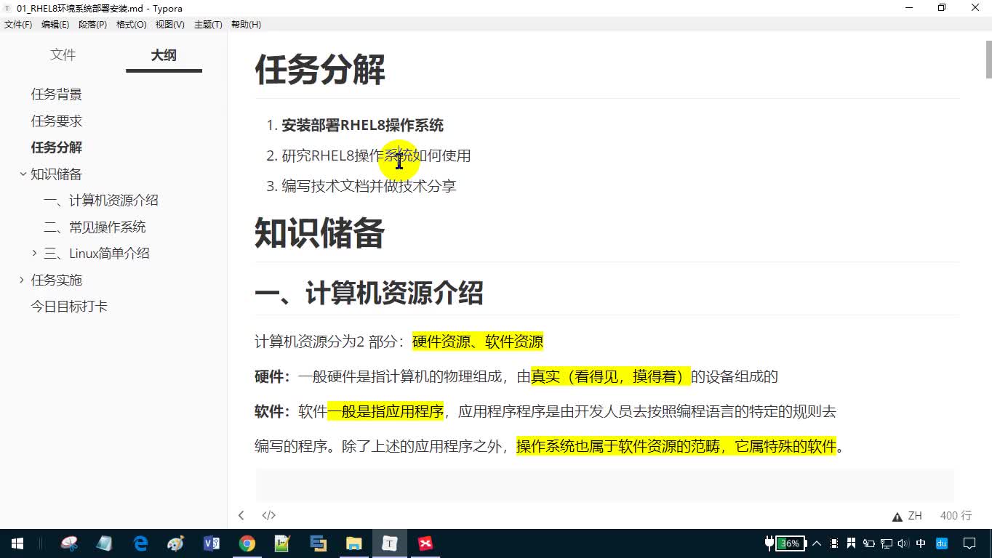Collapse sidebar with back arrow icon
Viewport: 992px width, 558px height.
[x=241, y=515]
